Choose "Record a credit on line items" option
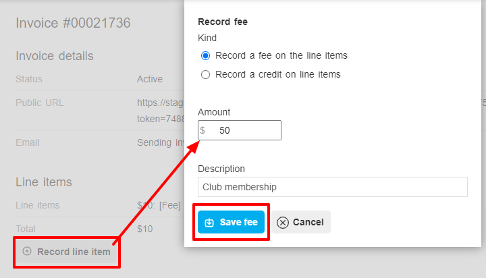 [x=205, y=75]
